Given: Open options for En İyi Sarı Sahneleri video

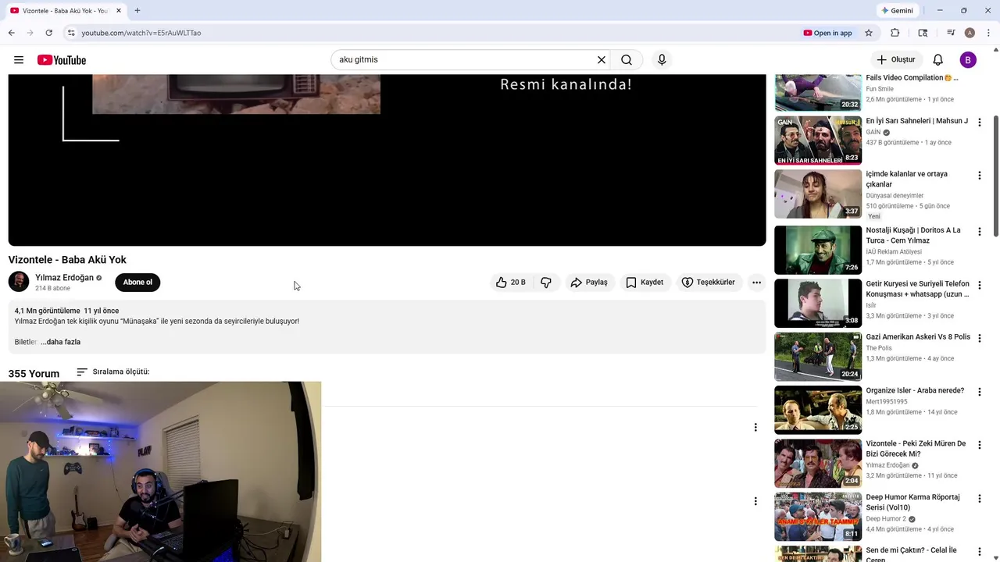Looking at the screenshot, I should [979, 123].
